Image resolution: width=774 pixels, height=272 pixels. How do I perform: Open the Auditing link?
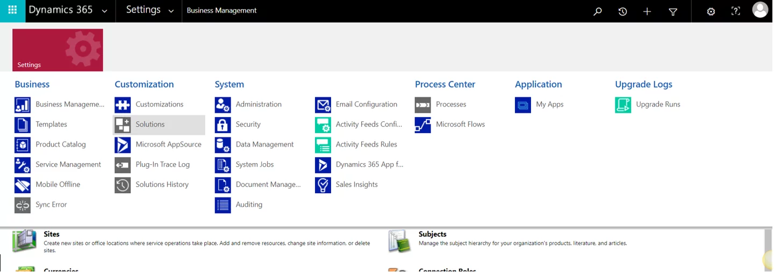point(249,205)
